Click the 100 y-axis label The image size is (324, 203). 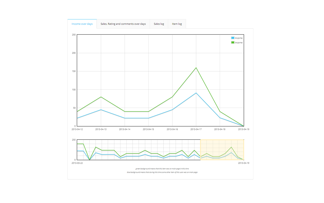pos(74,90)
